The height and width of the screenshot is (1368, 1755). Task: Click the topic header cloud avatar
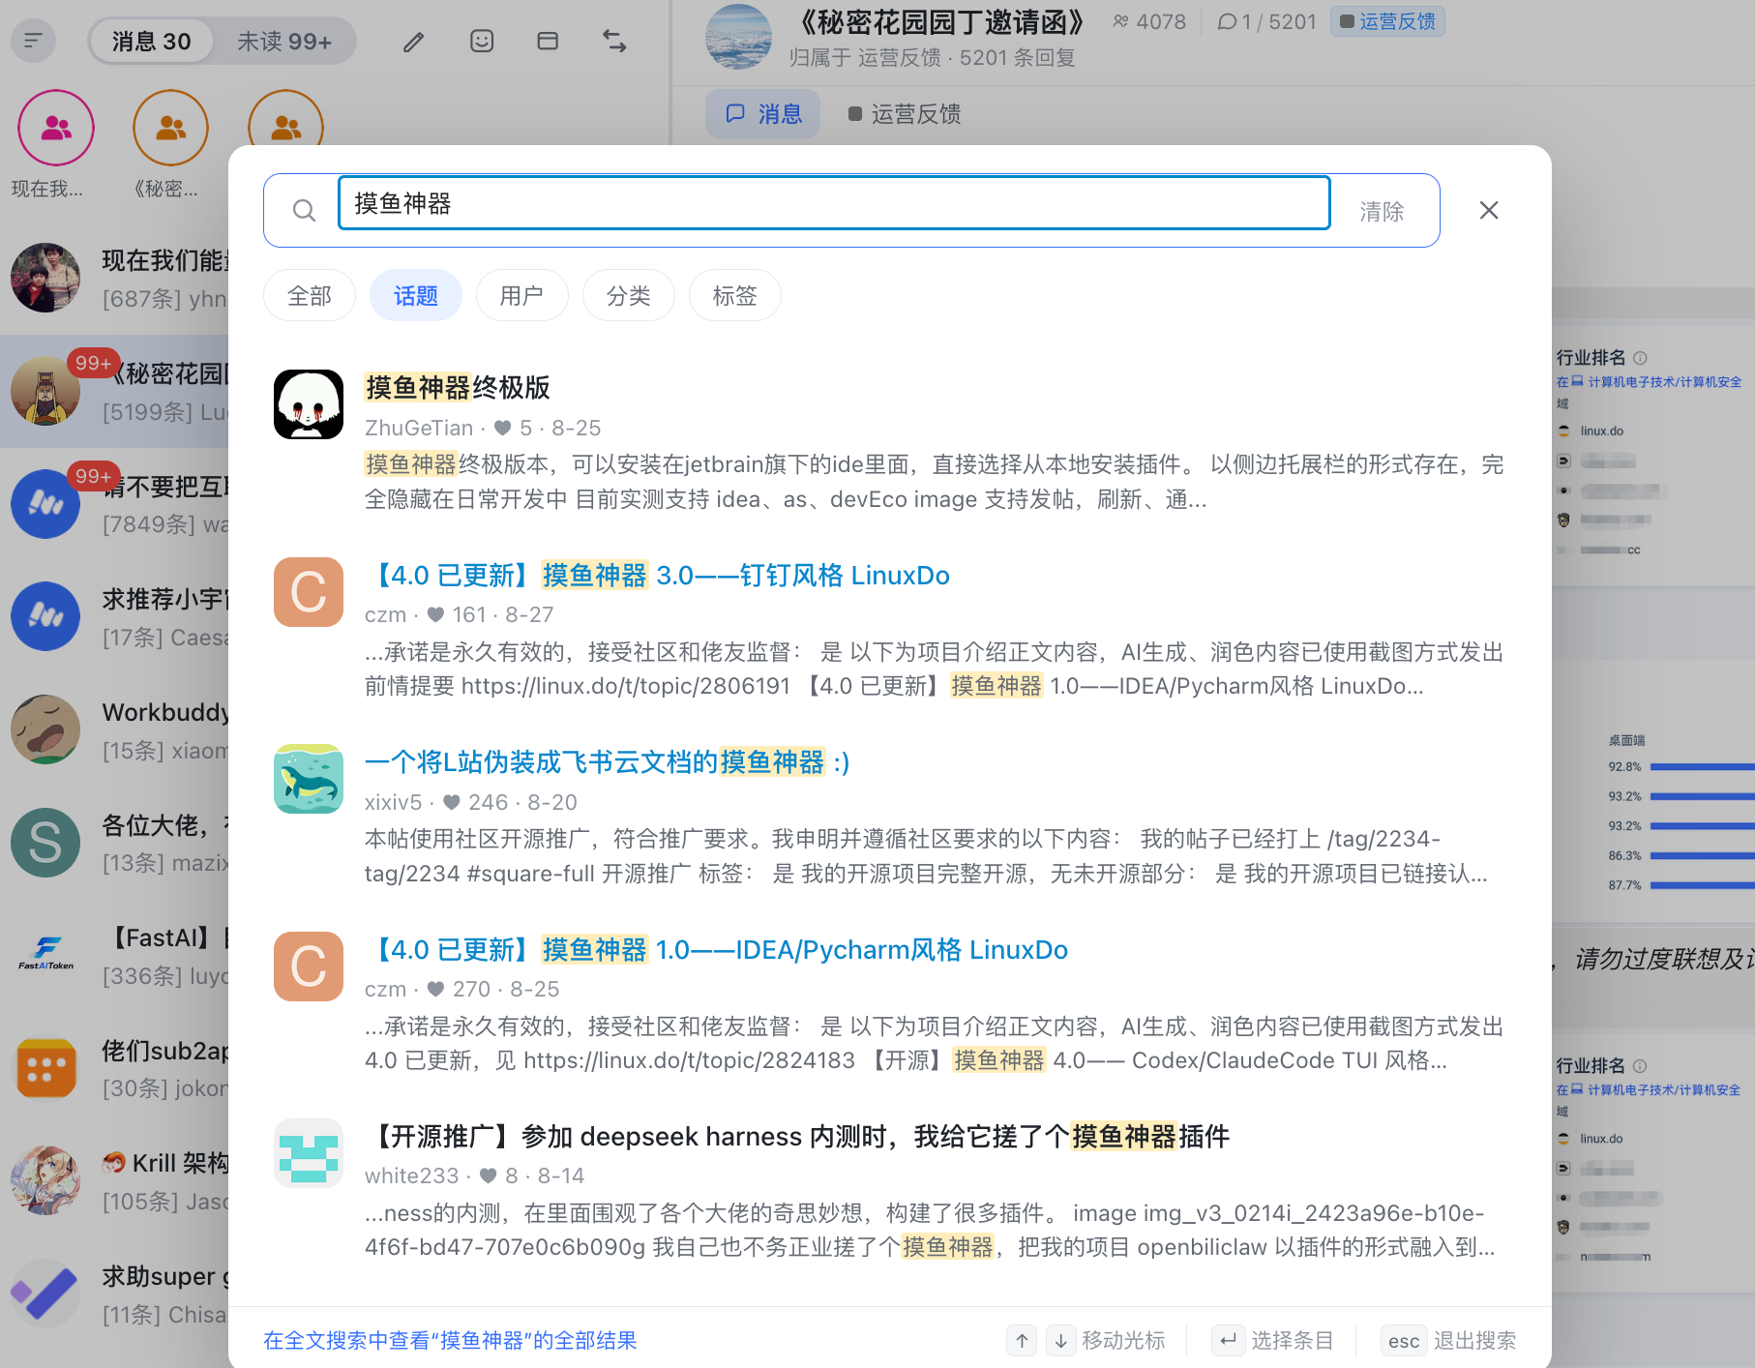point(739,37)
